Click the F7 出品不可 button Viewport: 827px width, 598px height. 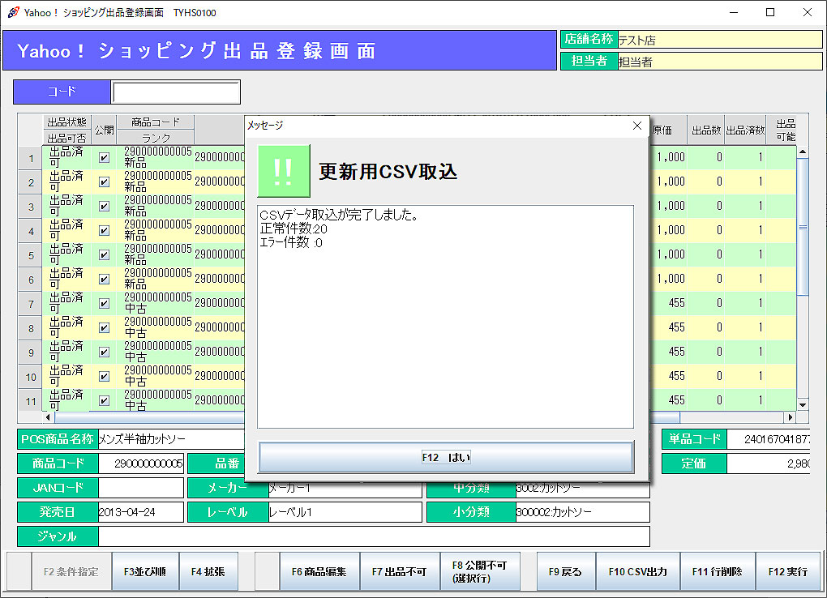(399, 572)
